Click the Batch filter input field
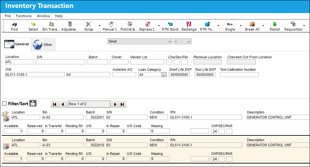310x167 pixels. click(97, 62)
